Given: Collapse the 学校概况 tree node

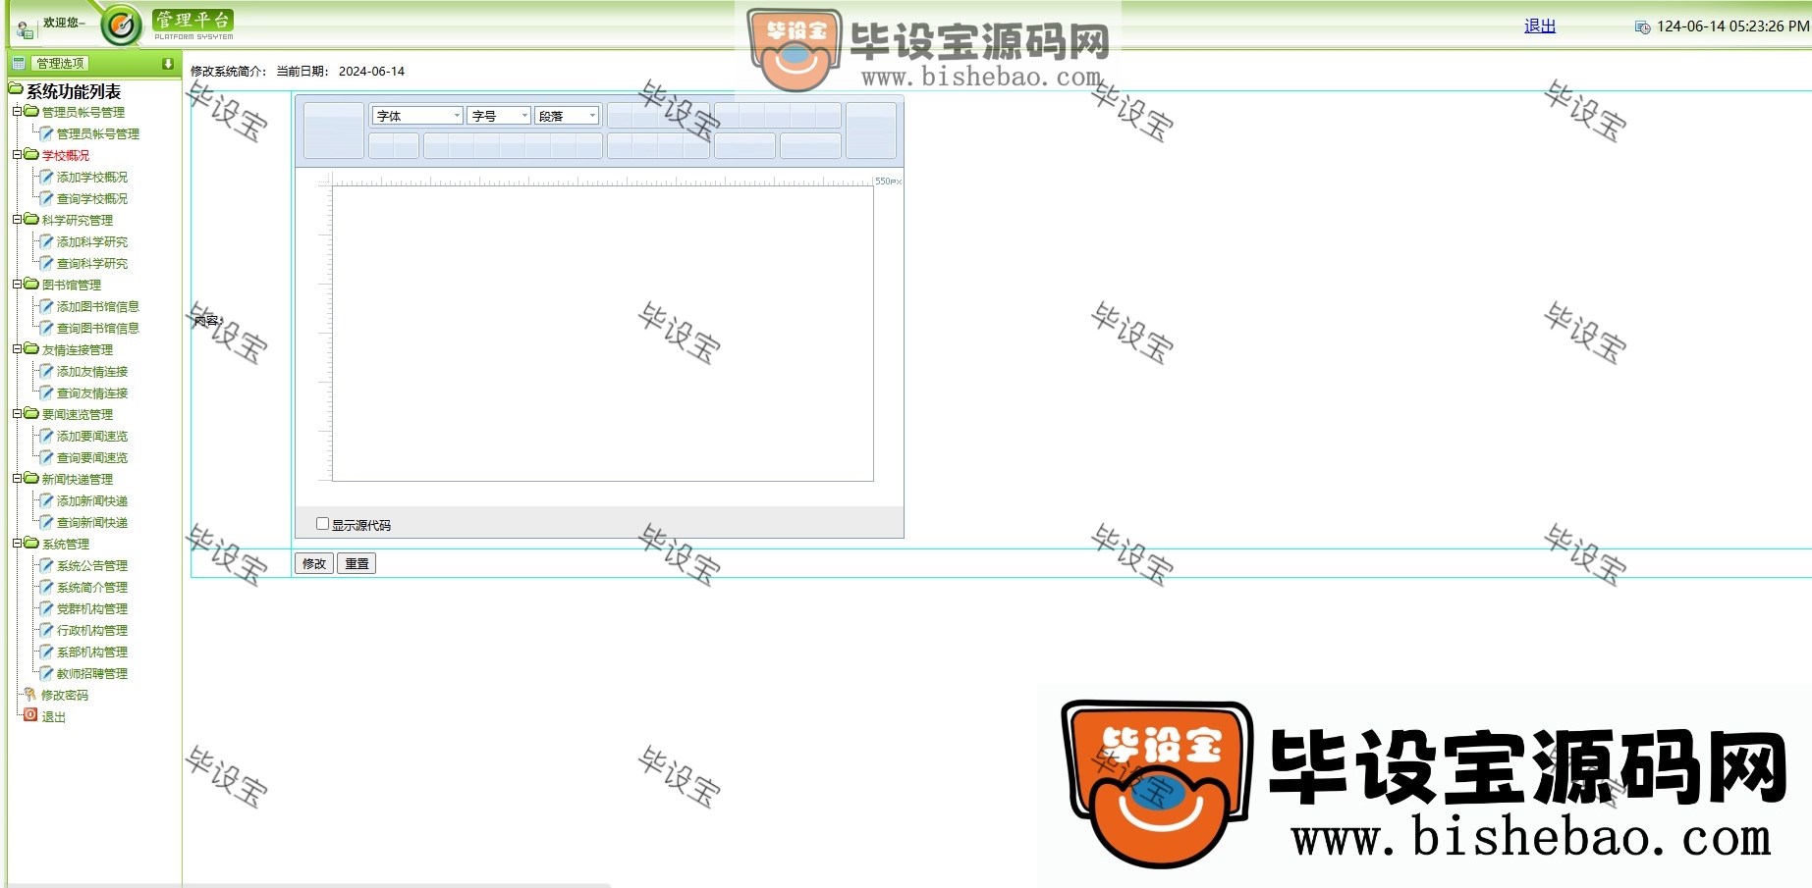Looking at the screenshot, I should pos(17,154).
